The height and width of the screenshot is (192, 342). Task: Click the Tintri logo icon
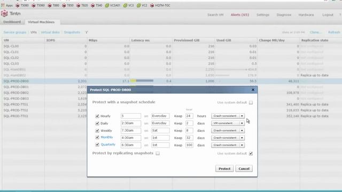(x=4, y=13)
